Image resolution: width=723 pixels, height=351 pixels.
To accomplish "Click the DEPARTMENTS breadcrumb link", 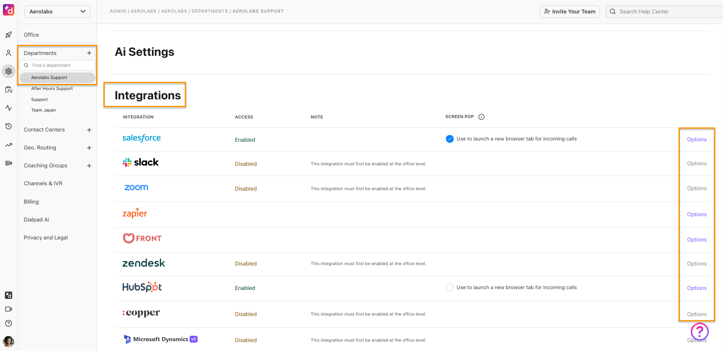I will tap(210, 11).
